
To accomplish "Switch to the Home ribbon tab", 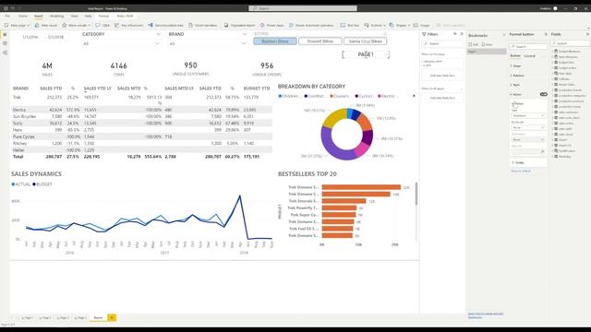I will tap(23, 17).
